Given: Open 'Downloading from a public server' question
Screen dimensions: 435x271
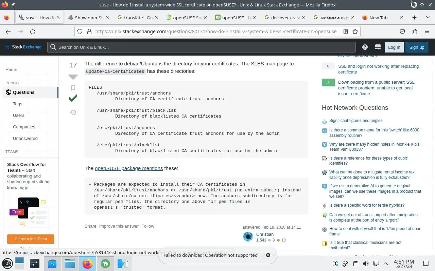Looking at the screenshot, I should tap(376, 88).
